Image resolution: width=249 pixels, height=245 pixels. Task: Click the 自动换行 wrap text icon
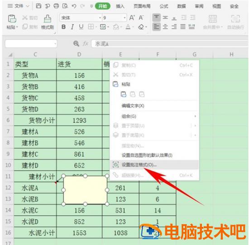pos(235,19)
